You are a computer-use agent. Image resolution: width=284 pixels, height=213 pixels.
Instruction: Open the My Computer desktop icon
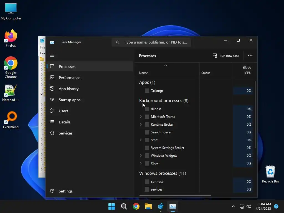pyautogui.click(x=11, y=12)
